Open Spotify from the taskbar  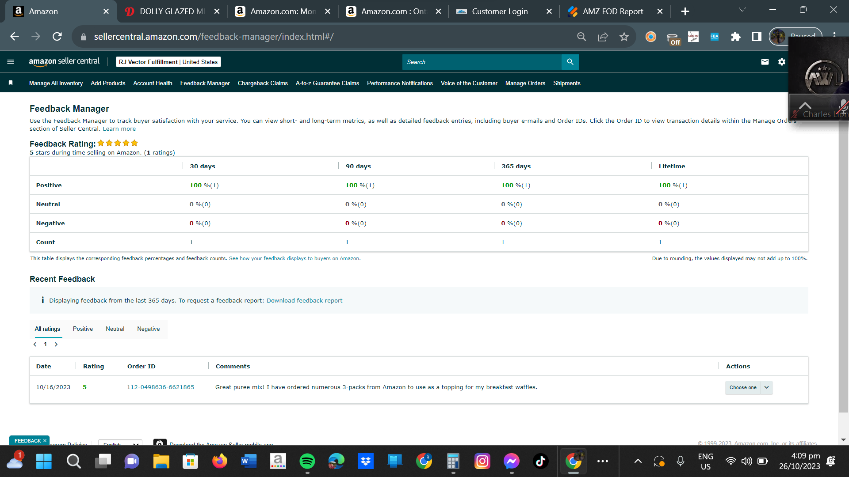click(307, 462)
